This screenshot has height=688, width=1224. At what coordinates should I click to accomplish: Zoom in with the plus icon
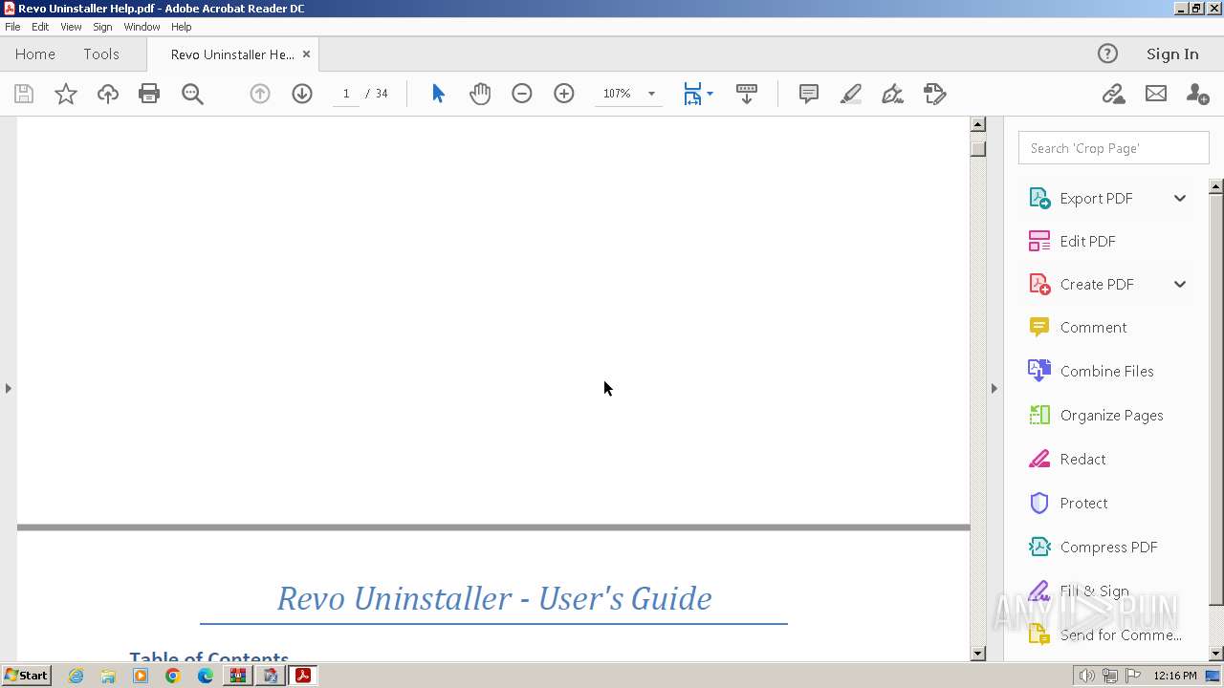click(x=564, y=94)
